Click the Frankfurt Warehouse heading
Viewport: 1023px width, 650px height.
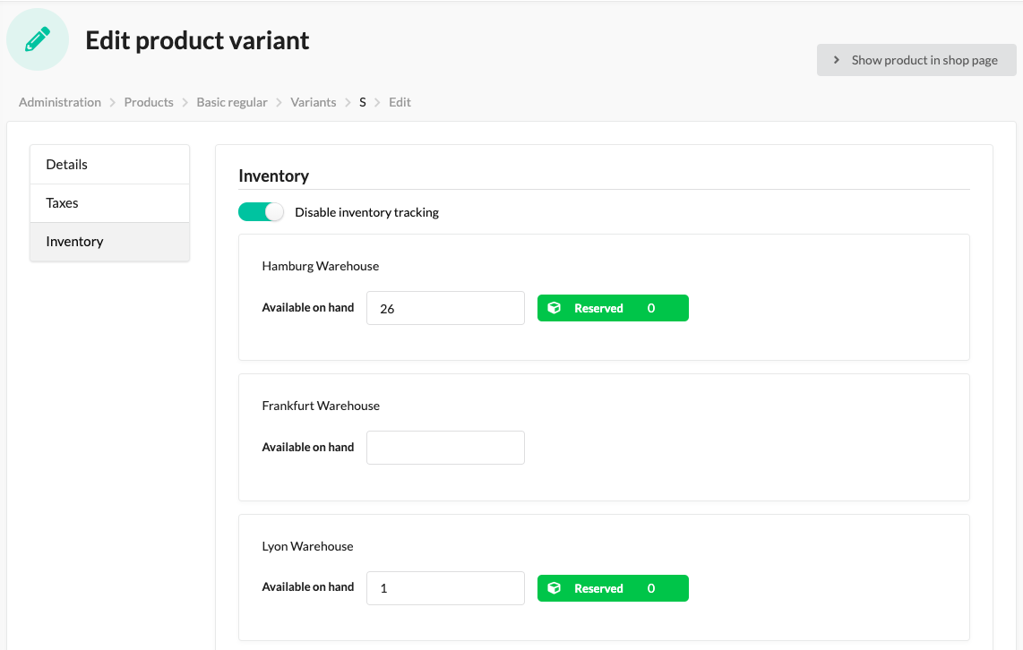pyautogui.click(x=321, y=406)
